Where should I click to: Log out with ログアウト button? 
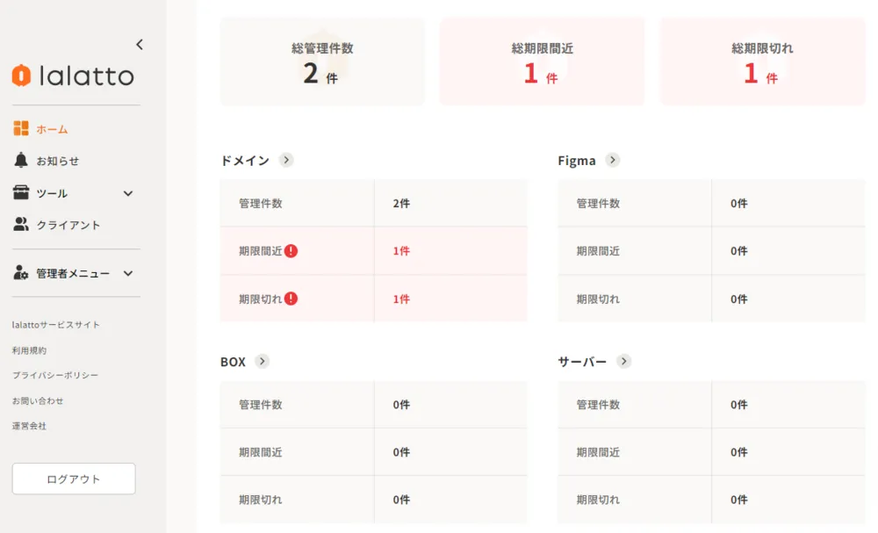tap(74, 479)
